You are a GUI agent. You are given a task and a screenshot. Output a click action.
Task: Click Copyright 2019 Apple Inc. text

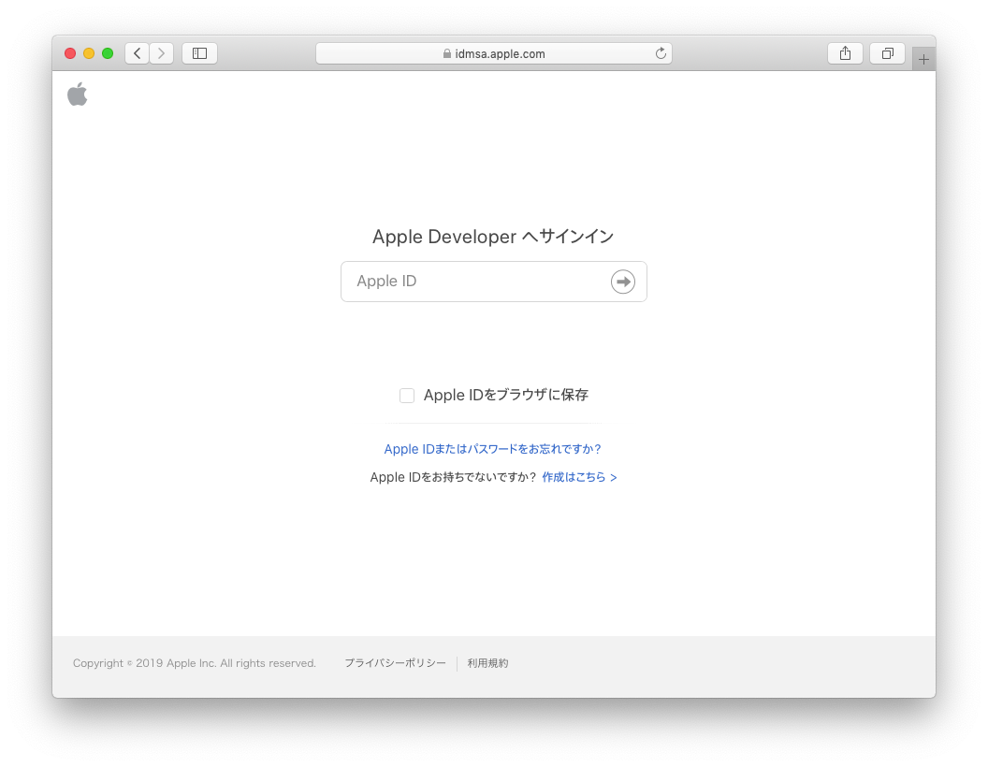click(x=194, y=663)
